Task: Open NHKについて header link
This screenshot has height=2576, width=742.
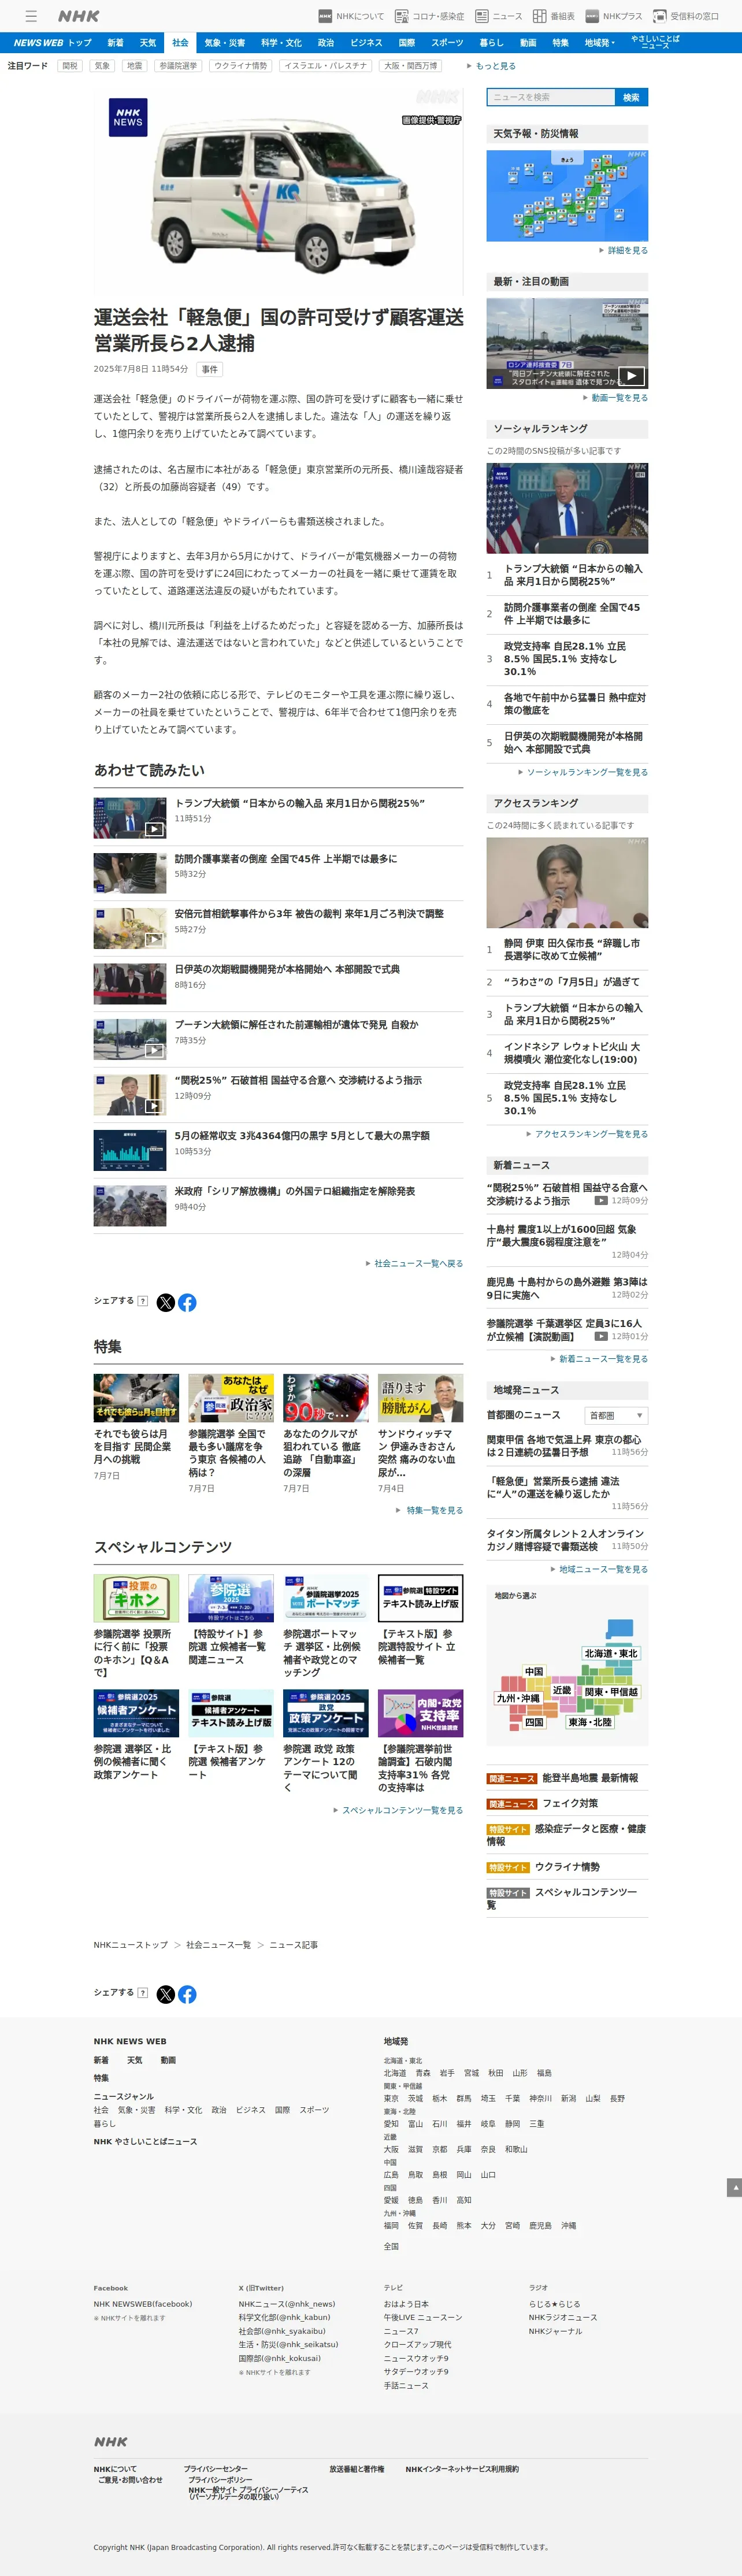Action: pos(351,16)
